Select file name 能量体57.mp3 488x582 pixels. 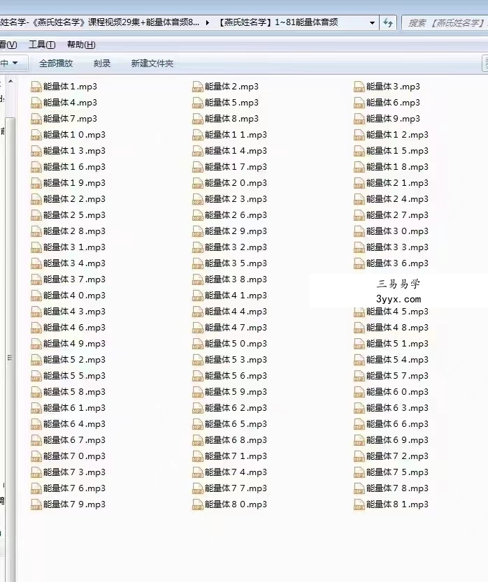pos(397,376)
